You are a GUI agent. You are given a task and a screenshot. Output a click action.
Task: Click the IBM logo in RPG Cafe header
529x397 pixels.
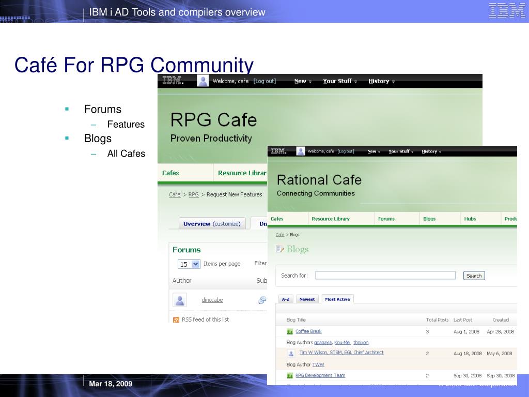[173, 81]
